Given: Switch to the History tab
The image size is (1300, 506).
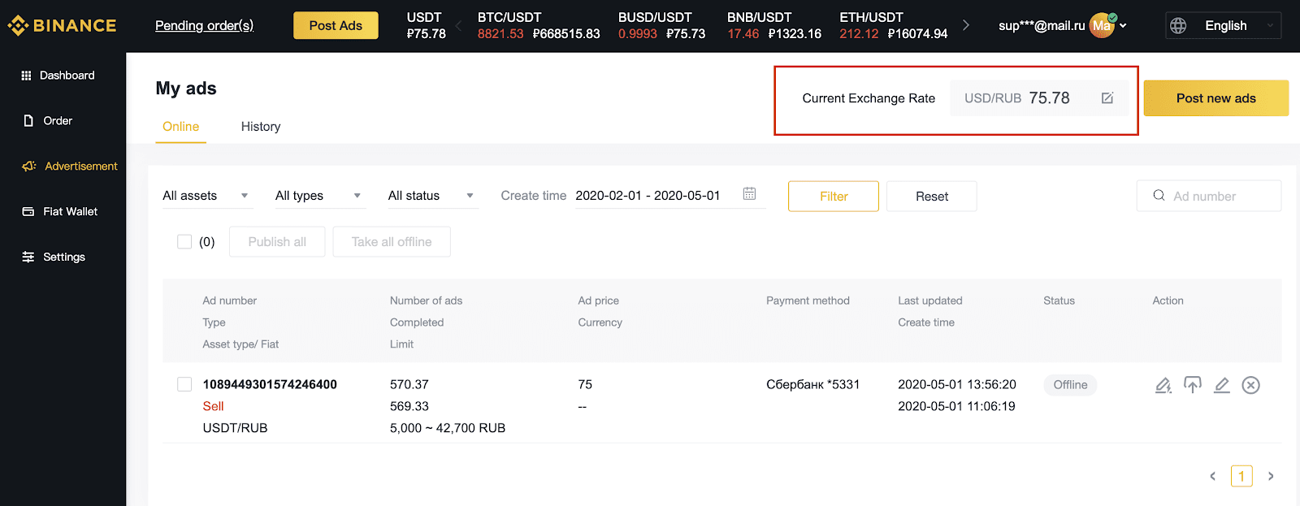Looking at the screenshot, I should click(261, 127).
